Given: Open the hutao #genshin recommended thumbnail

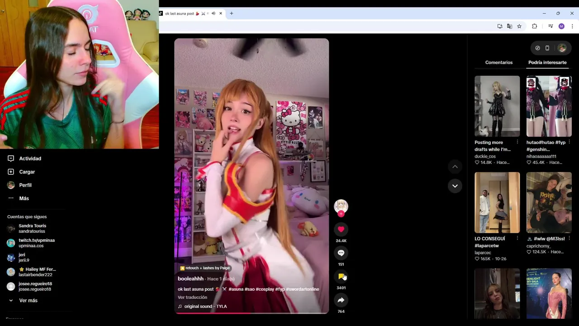Looking at the screenshot, I should click(x=549, y=106).
